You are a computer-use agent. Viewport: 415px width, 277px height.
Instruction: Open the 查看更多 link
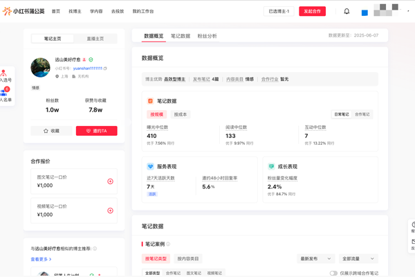(41, 259)
